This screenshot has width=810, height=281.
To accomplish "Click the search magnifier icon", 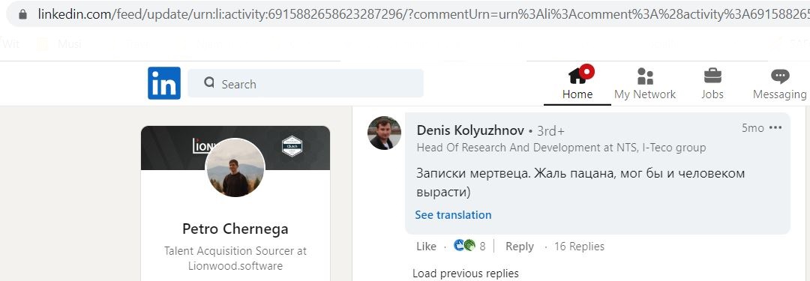I will coord(209,83).
